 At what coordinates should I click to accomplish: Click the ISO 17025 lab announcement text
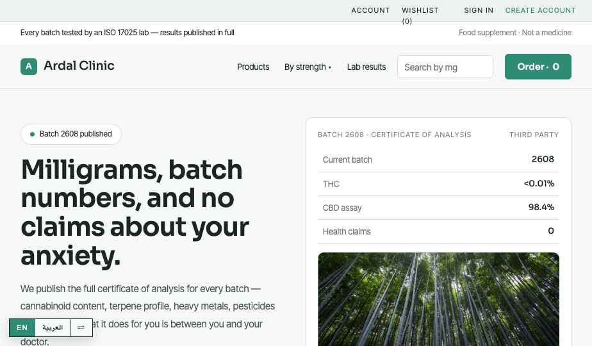coord(127,33)
